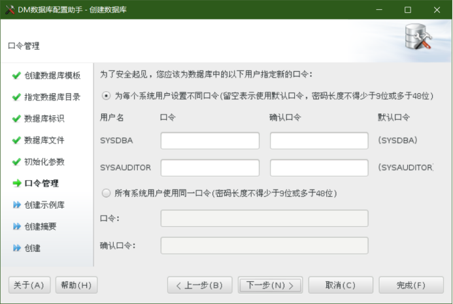This screenshot has width=453, height=304.
Task: Go back with the 上一步(B) button
Action: pos(200,285)
